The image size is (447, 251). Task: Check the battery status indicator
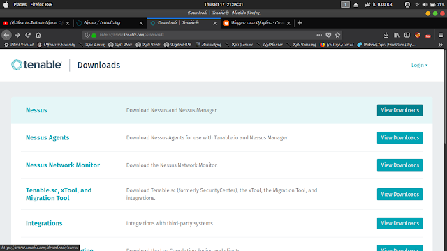pyautogui.click(x=437, y=5)
